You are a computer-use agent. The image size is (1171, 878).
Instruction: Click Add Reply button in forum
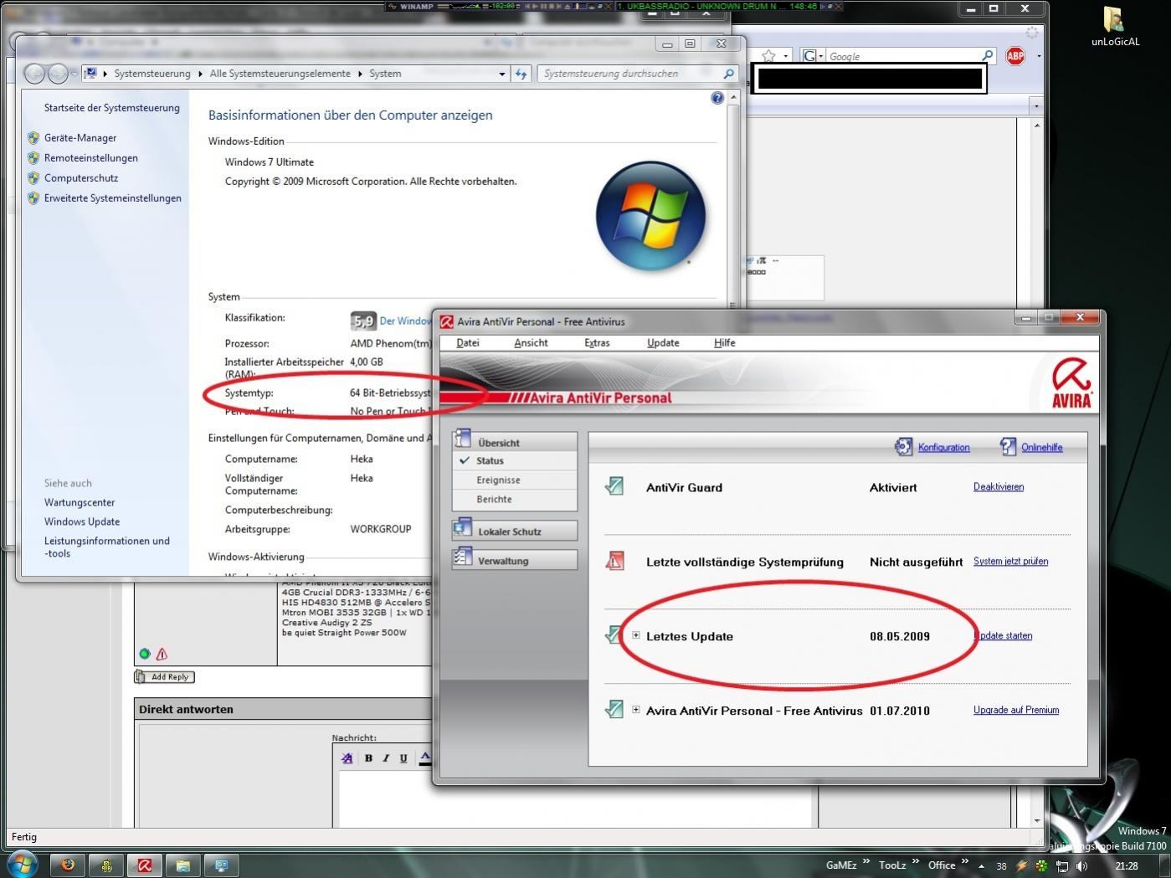pos(164,677)
